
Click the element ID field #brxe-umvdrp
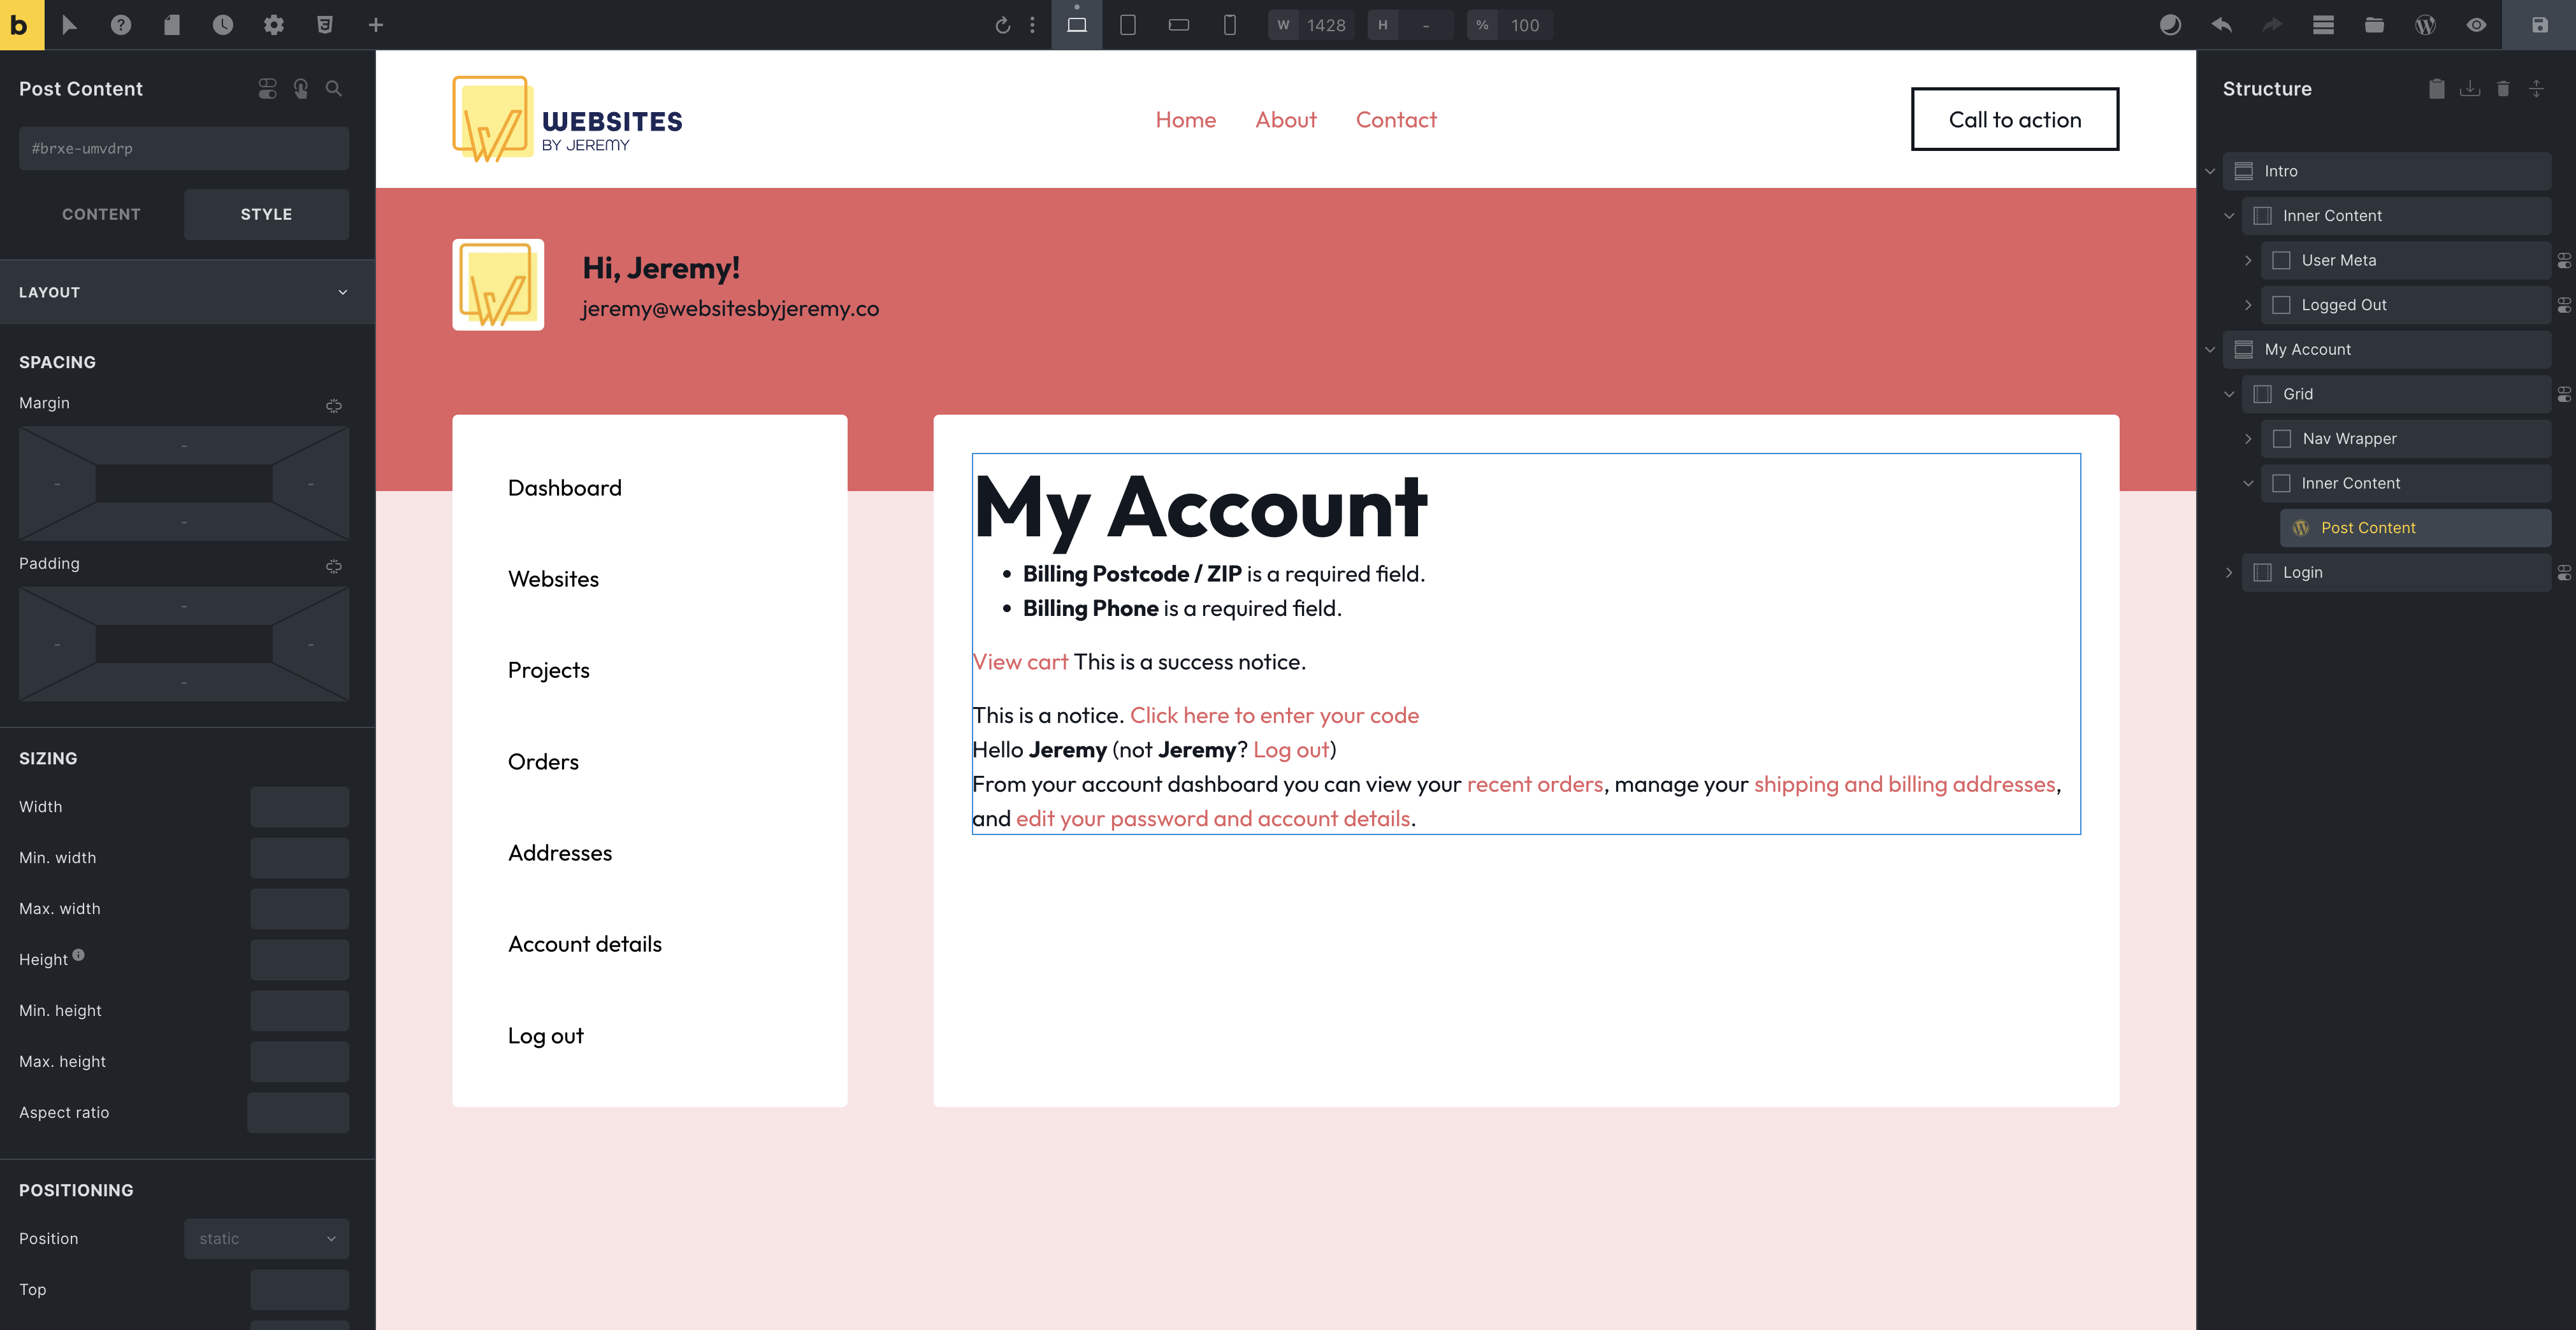[184, 148]
